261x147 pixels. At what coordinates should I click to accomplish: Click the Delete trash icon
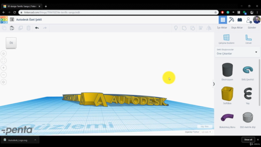point(29,28)
